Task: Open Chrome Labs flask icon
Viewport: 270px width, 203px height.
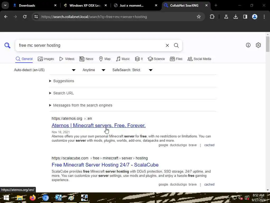Action: click(226, 17)
